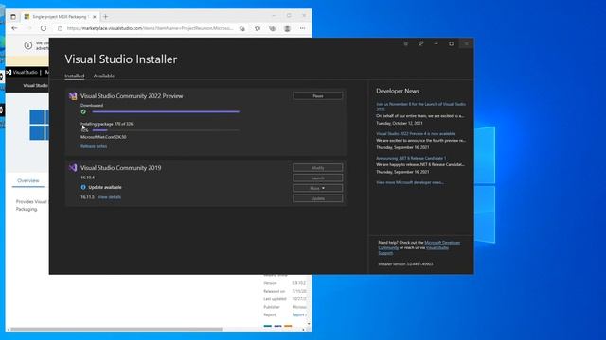Open Edge tab actions menu icon
This screenshot has width=606, height=340.
coord(13,17)
